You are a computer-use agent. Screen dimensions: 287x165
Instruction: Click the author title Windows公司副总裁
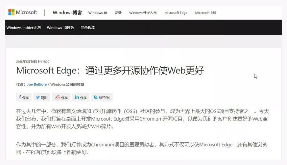tap(67, 84)
